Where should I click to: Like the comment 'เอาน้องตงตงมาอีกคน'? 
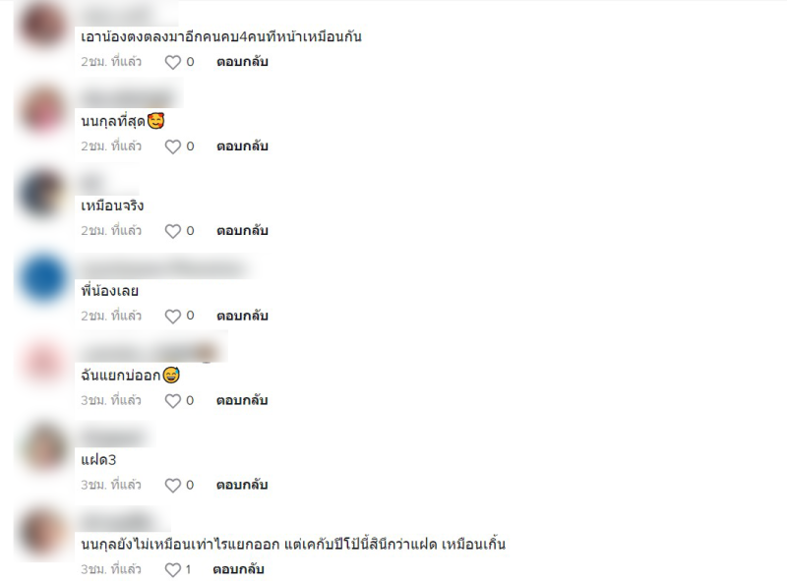pos(173,62)
